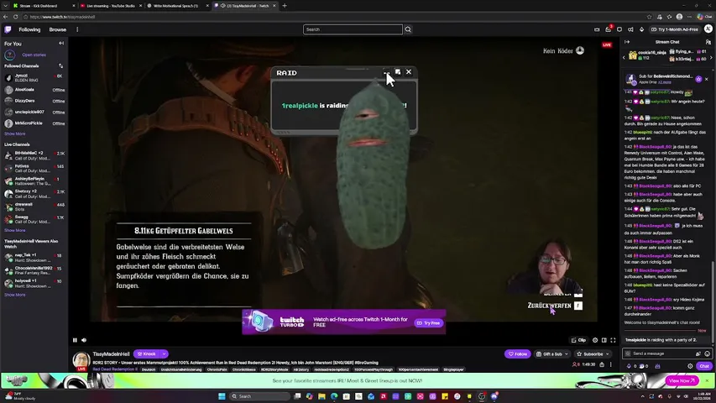
Task: Show more live channels
Action: click(x=14, y=230)
